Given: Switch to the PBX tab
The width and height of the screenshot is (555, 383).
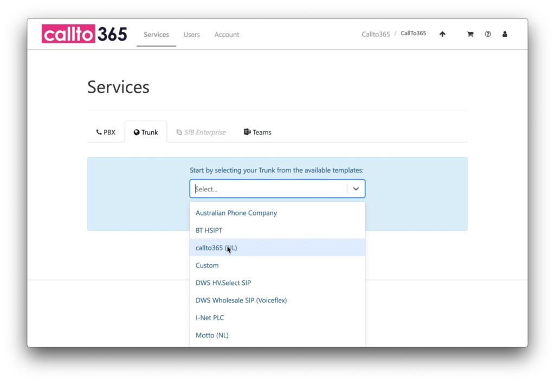Looking at the screenshot, I should [106, 132].
